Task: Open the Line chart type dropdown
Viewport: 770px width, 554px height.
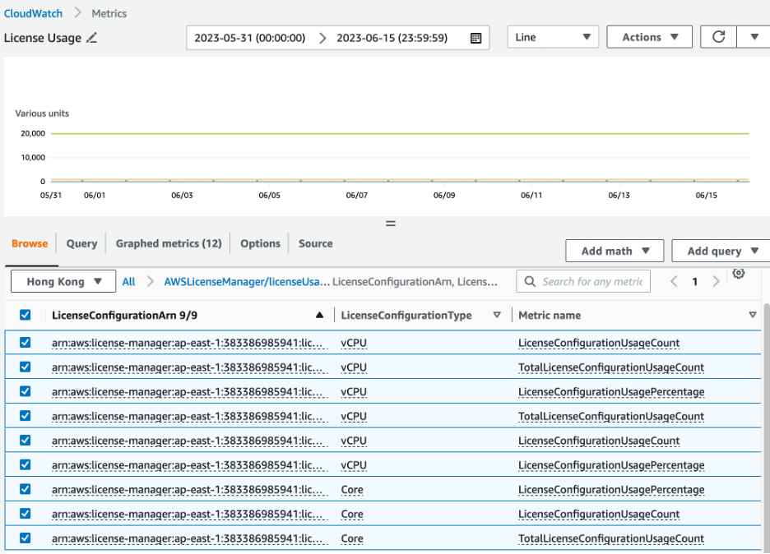Action: pyautogui.click(x=553, y=37)
